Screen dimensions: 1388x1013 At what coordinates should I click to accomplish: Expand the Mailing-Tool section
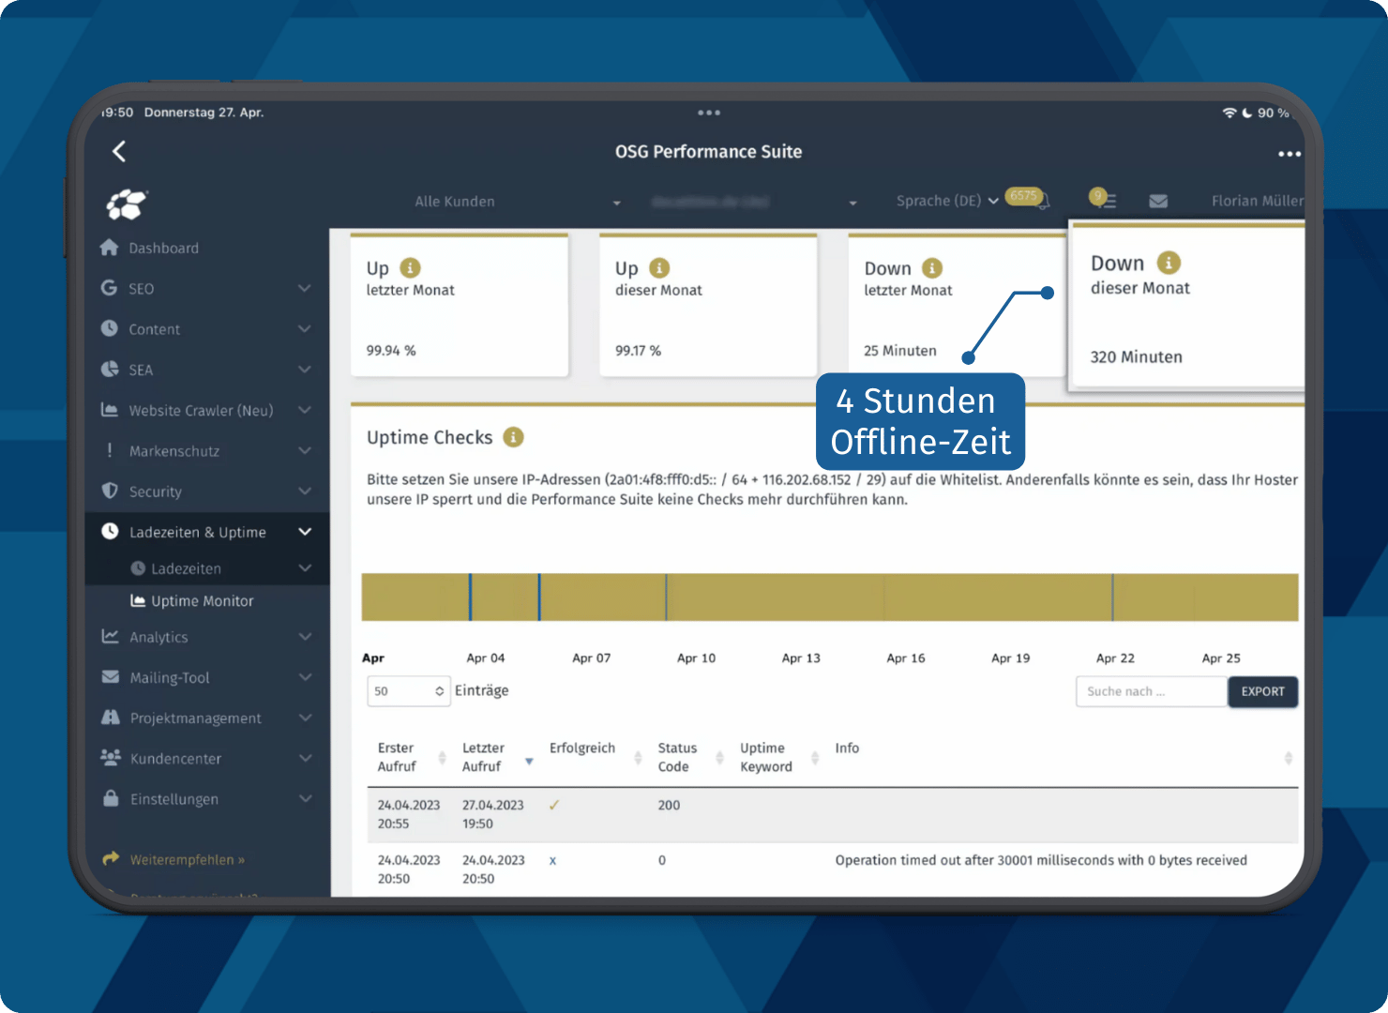pos(305,676)
